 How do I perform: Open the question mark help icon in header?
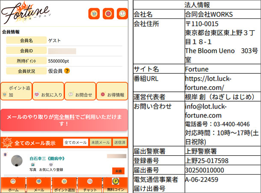coord(123,14)
